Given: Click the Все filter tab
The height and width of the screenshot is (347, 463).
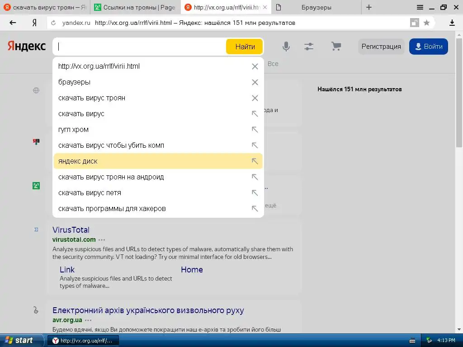Looking at the screenshot, I should (x=273, y=64).
